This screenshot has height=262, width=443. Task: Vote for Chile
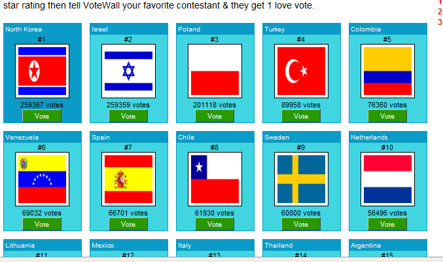(215, 224)
